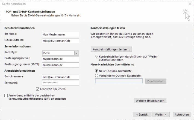Open Weitere Einstellungen
The image size is (194, 120).
coord(150,100)
